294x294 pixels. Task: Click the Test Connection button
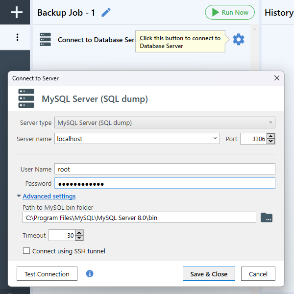(47, 274)
